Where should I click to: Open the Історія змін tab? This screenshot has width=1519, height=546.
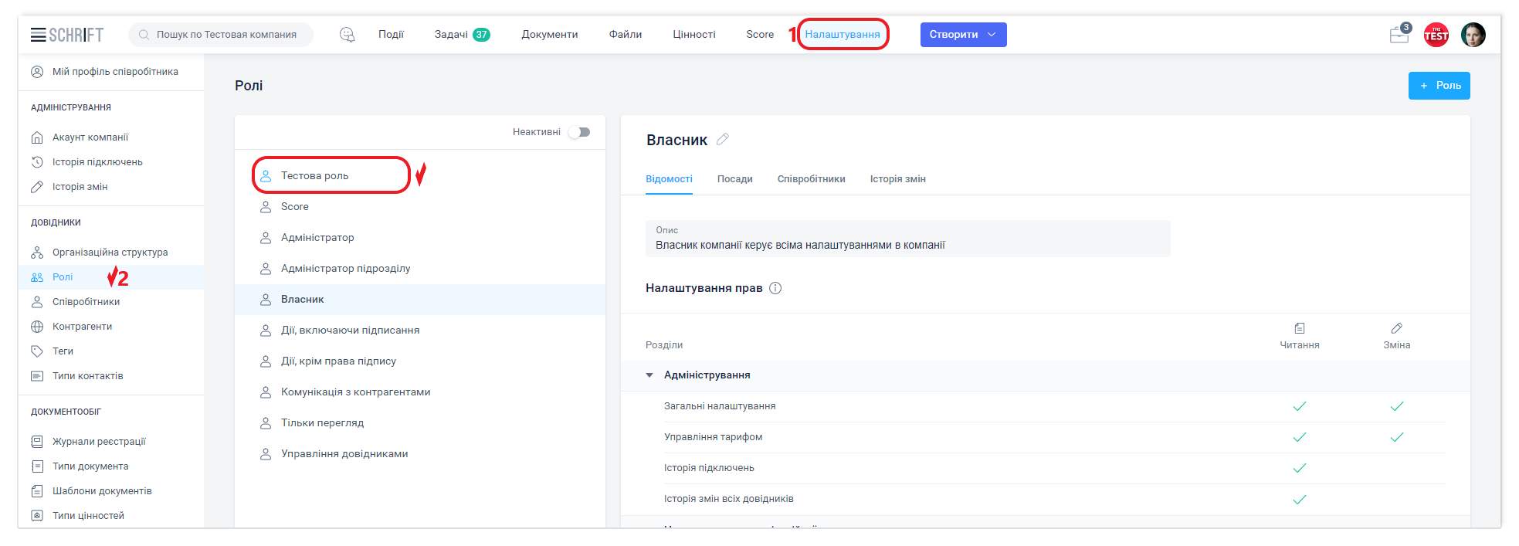[897, 179]
